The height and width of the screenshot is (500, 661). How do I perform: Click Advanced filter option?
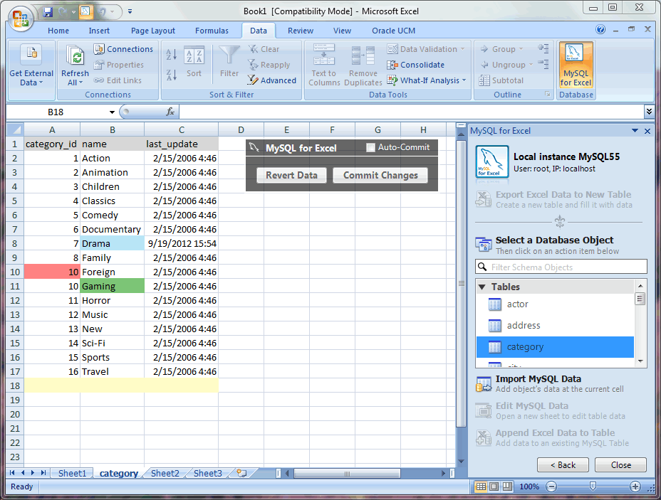click(x=272, y=80)
